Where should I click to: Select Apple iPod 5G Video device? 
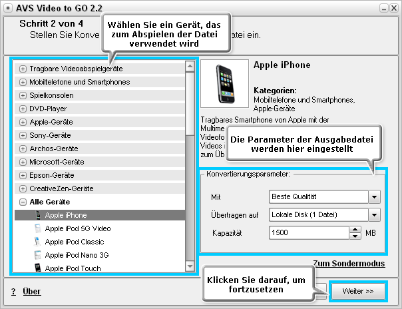78,228
